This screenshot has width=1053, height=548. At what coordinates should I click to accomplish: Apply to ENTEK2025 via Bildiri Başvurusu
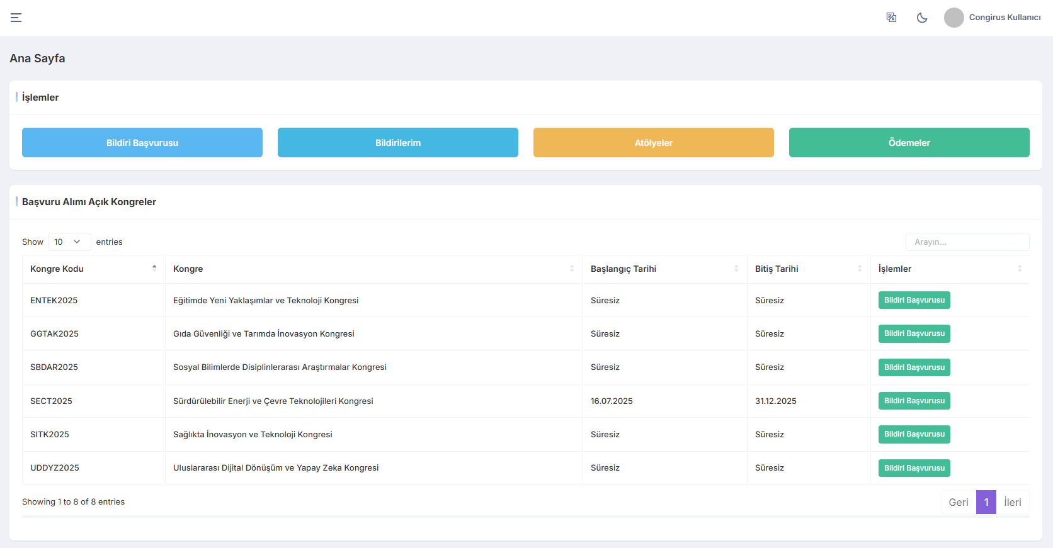tap(914, 301)
